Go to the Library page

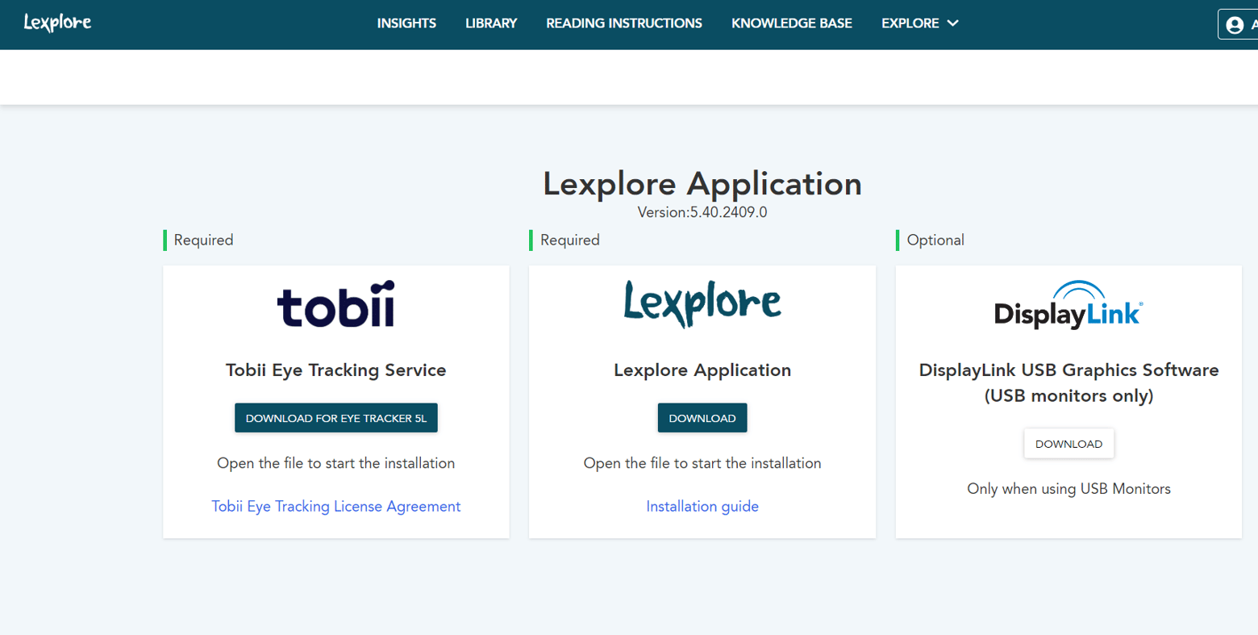[490, 23]
